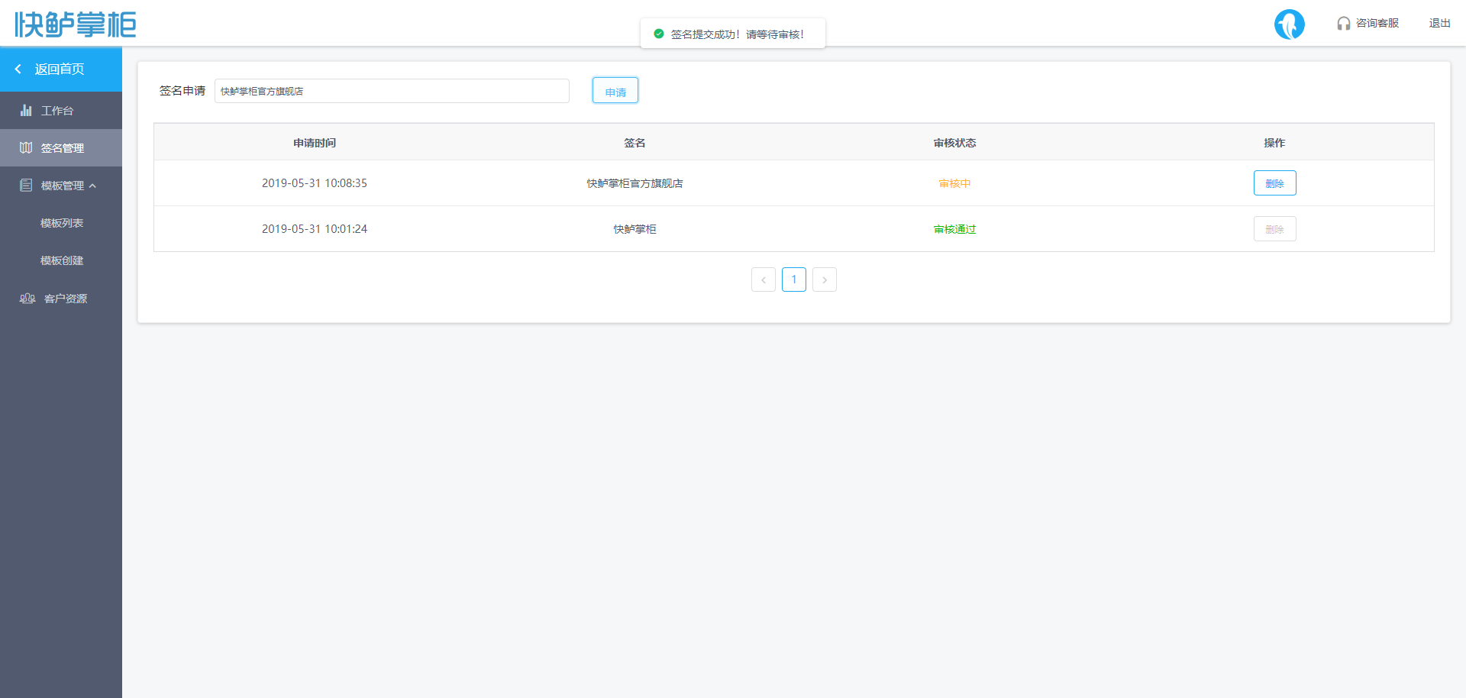
Task: Click the headset icon for 咨询客服
Action: tap(1343, 24)
